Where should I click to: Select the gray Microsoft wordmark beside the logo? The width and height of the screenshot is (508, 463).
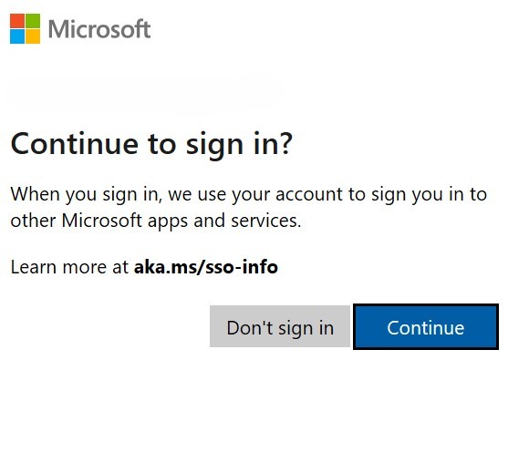coord(99,29)
